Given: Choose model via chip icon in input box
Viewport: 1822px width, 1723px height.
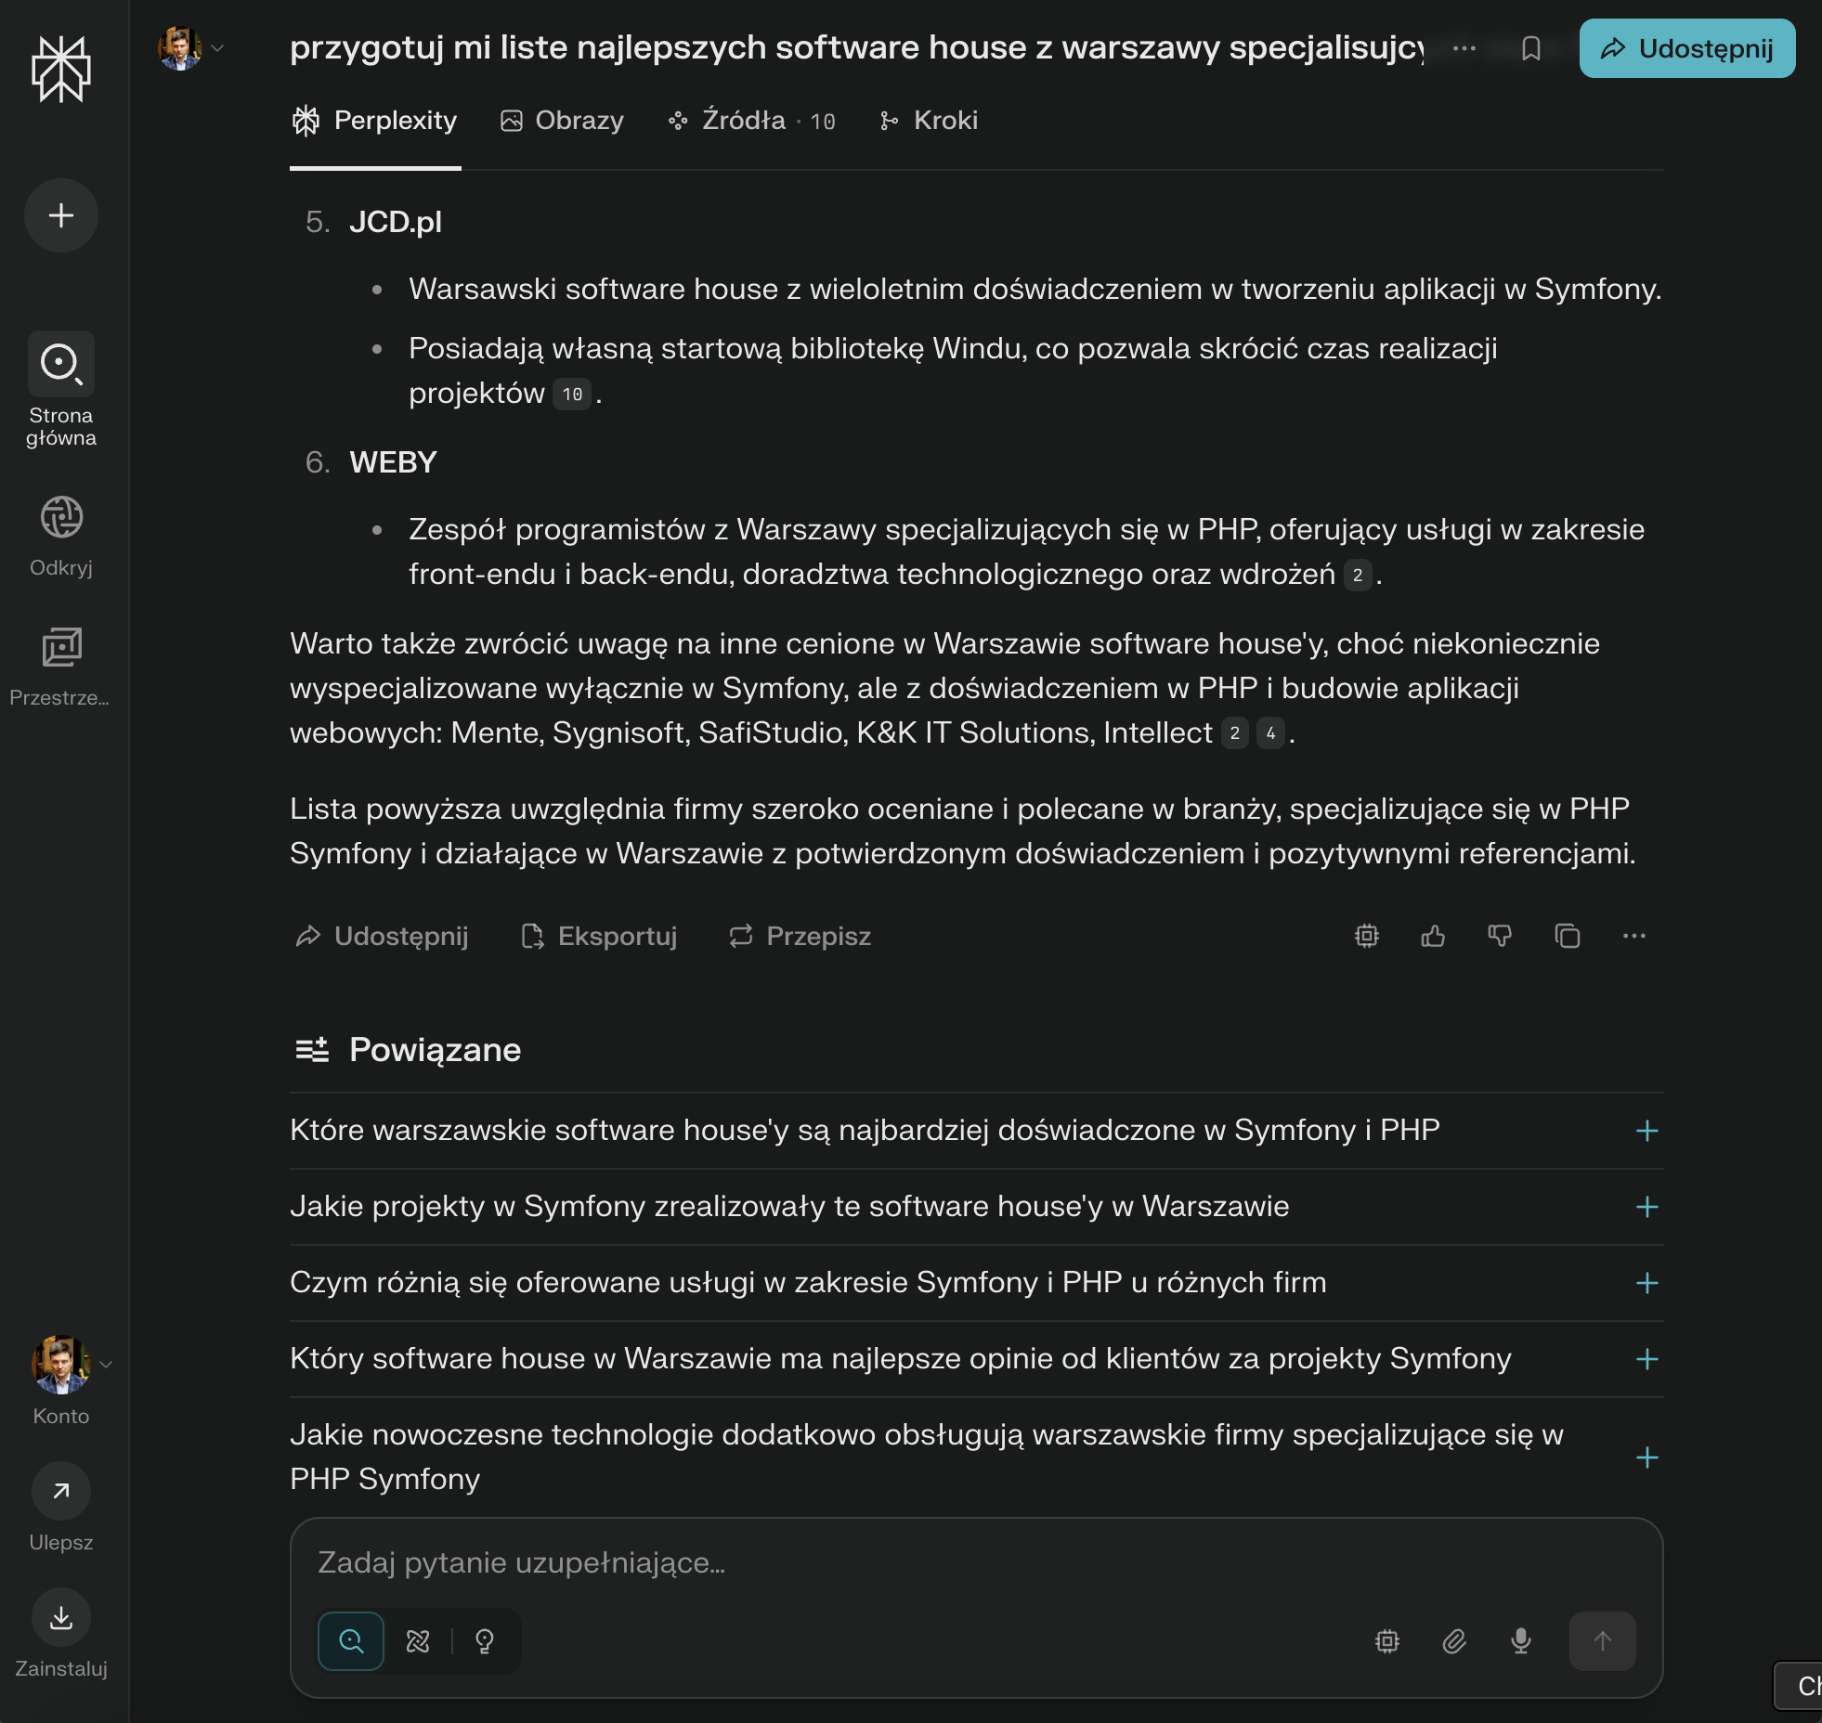Looking at the screenshot, I should click(1387, 1641).
